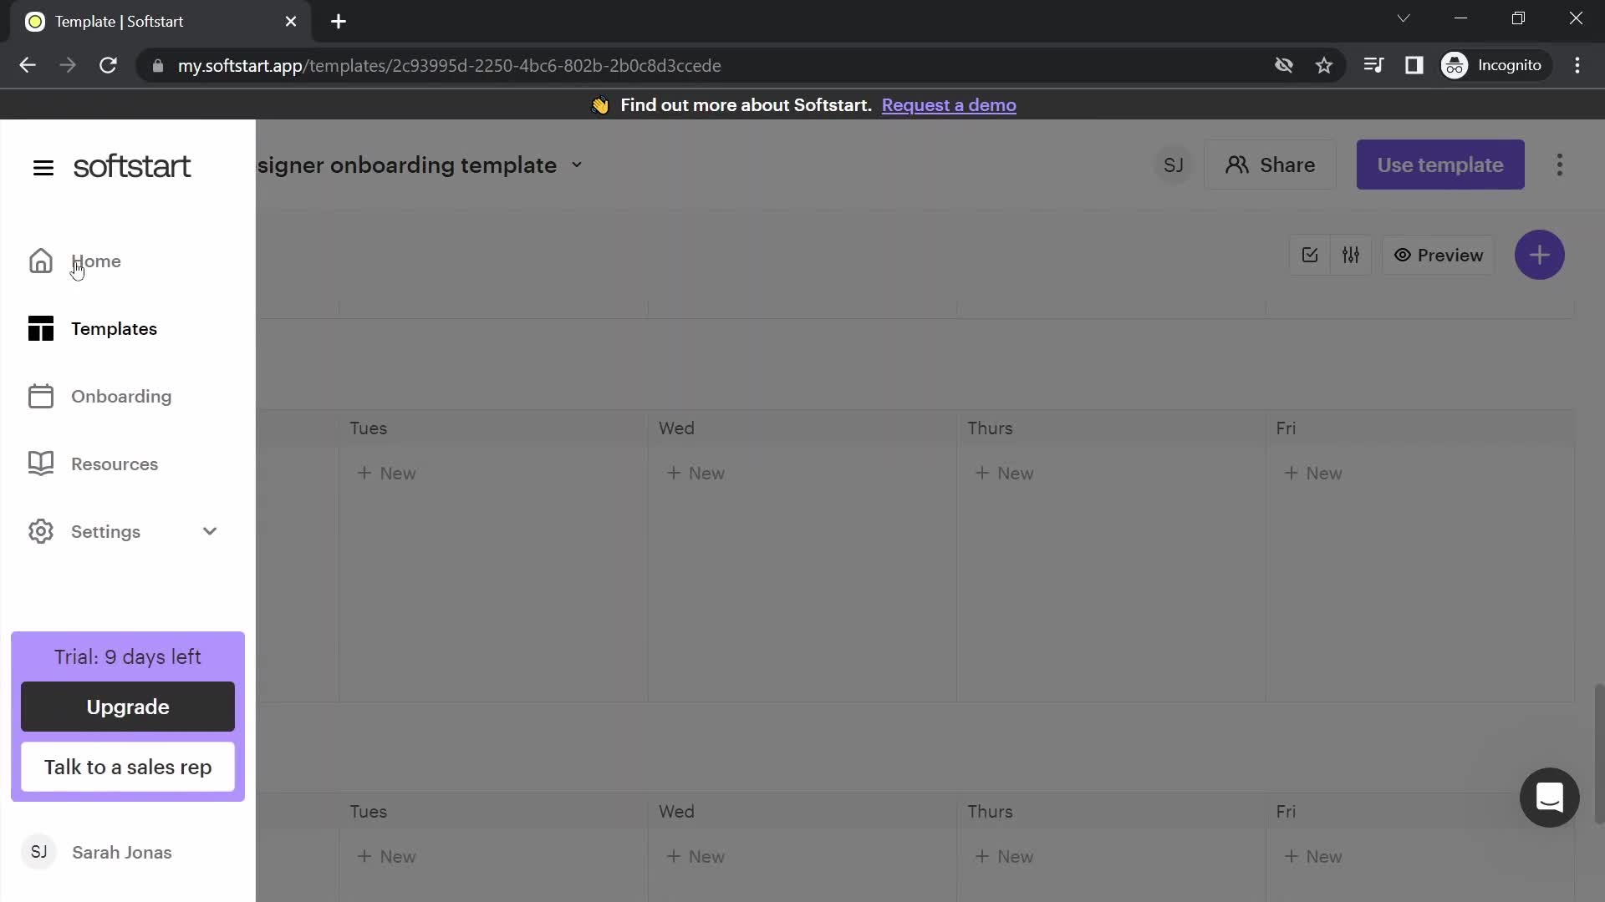Click the Onboarding calendar icon
Viewport: 1605px width, 902px height.
tap(41, 396)
